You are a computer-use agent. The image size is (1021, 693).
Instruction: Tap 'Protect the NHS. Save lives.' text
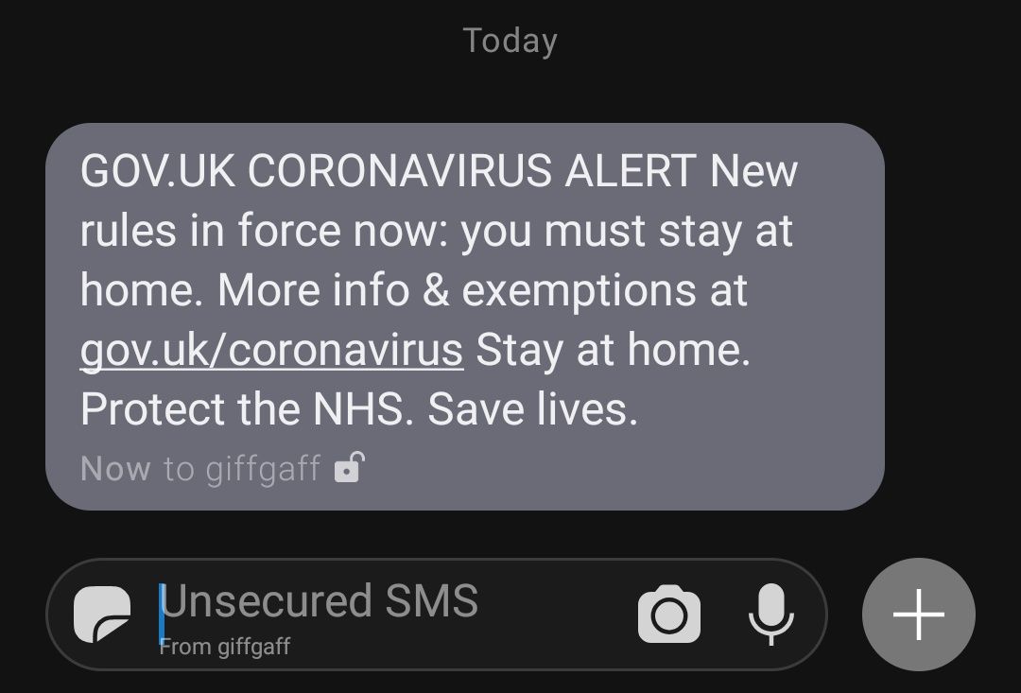point(359,409)
